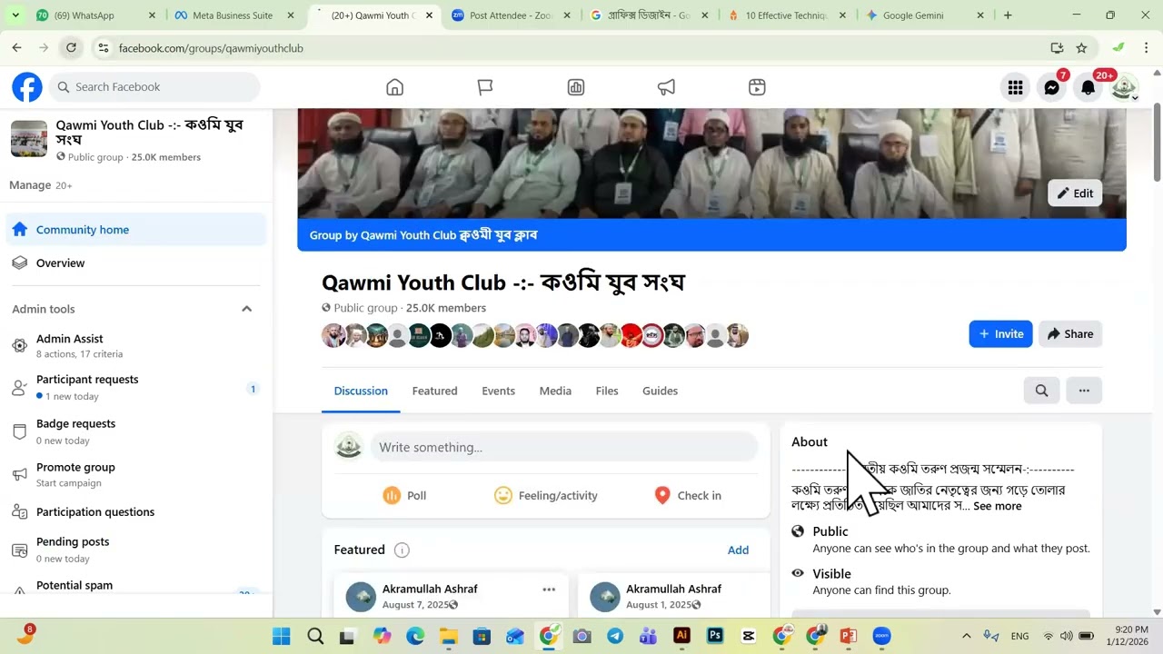Open Participant requests in sidebar
The height and width of the screenshot is (654, 1163).
(x=136, y=388)
